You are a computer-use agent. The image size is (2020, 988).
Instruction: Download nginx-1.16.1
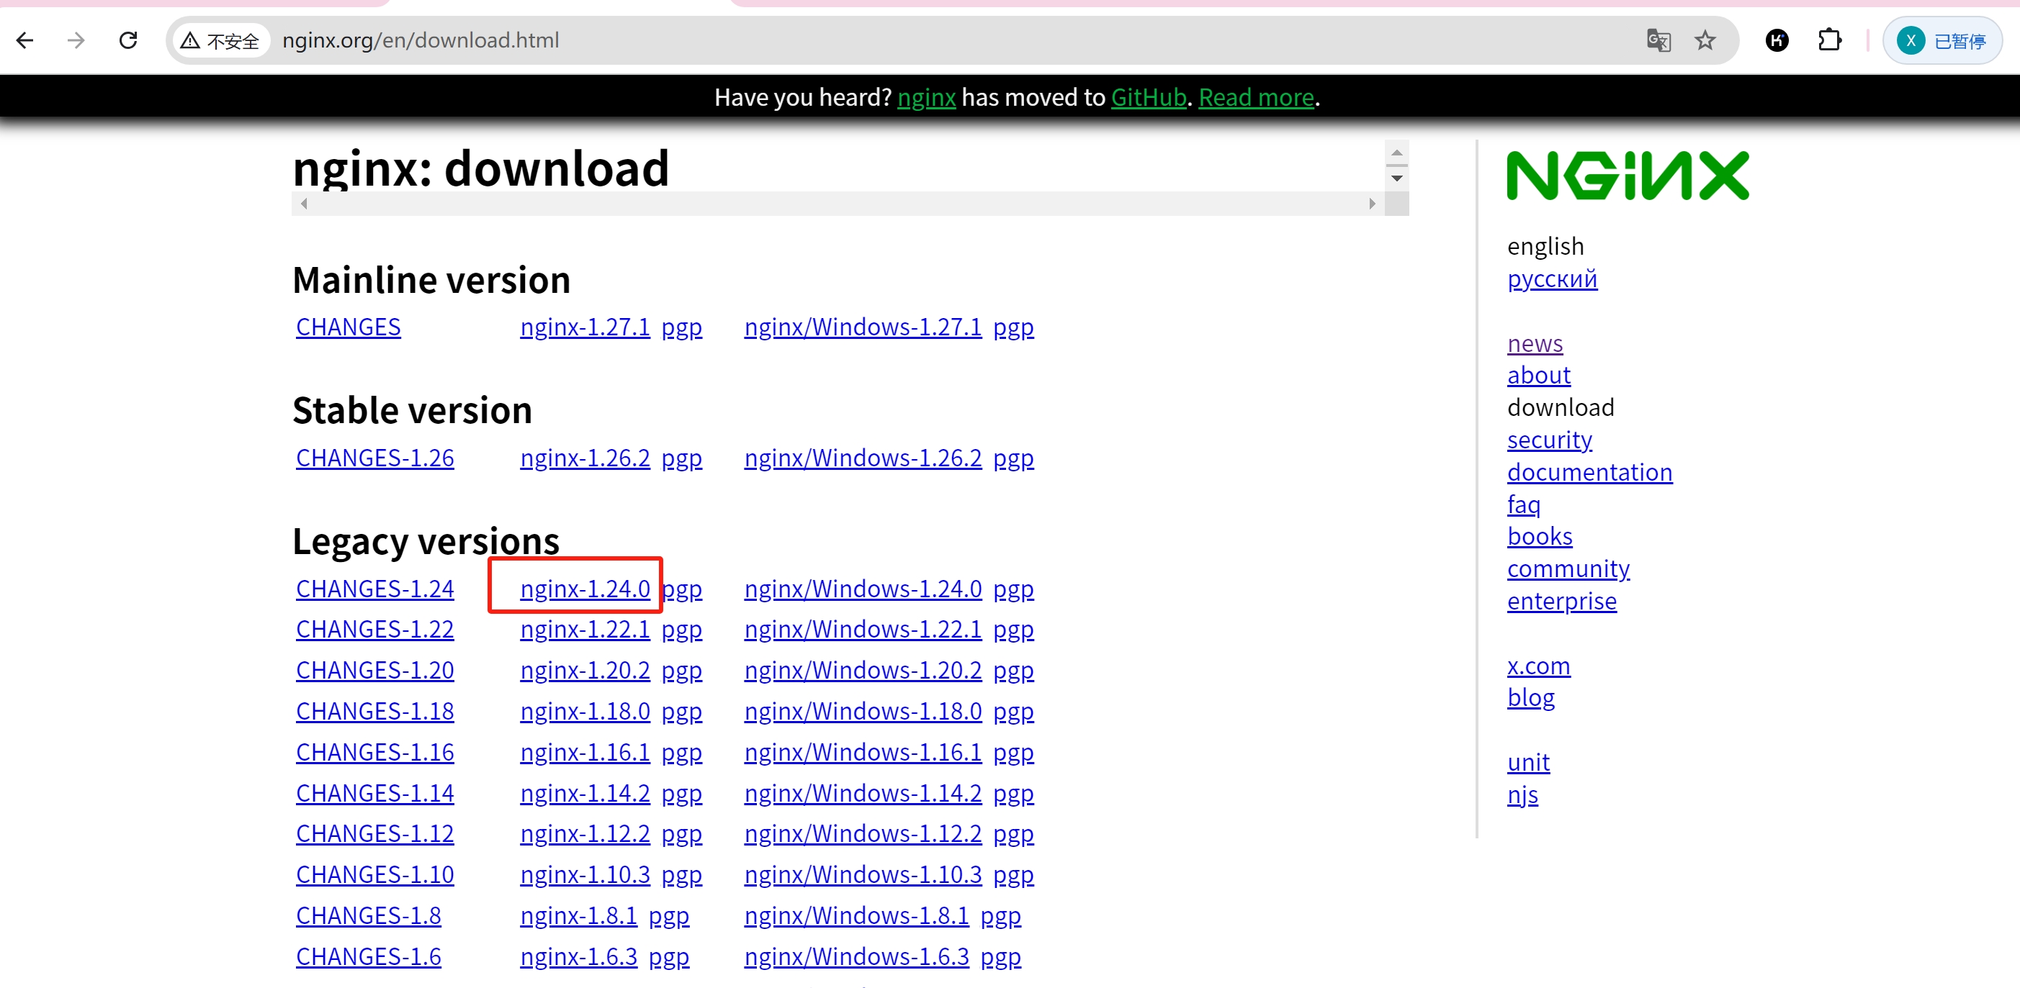click(x=585, y=752)
